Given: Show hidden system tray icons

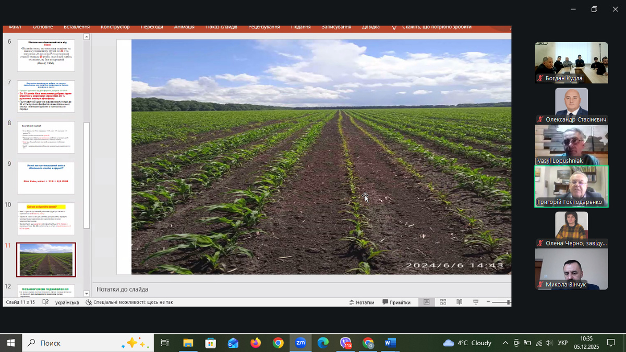Looking at the screenshot, I should click(x=505, y=343).
